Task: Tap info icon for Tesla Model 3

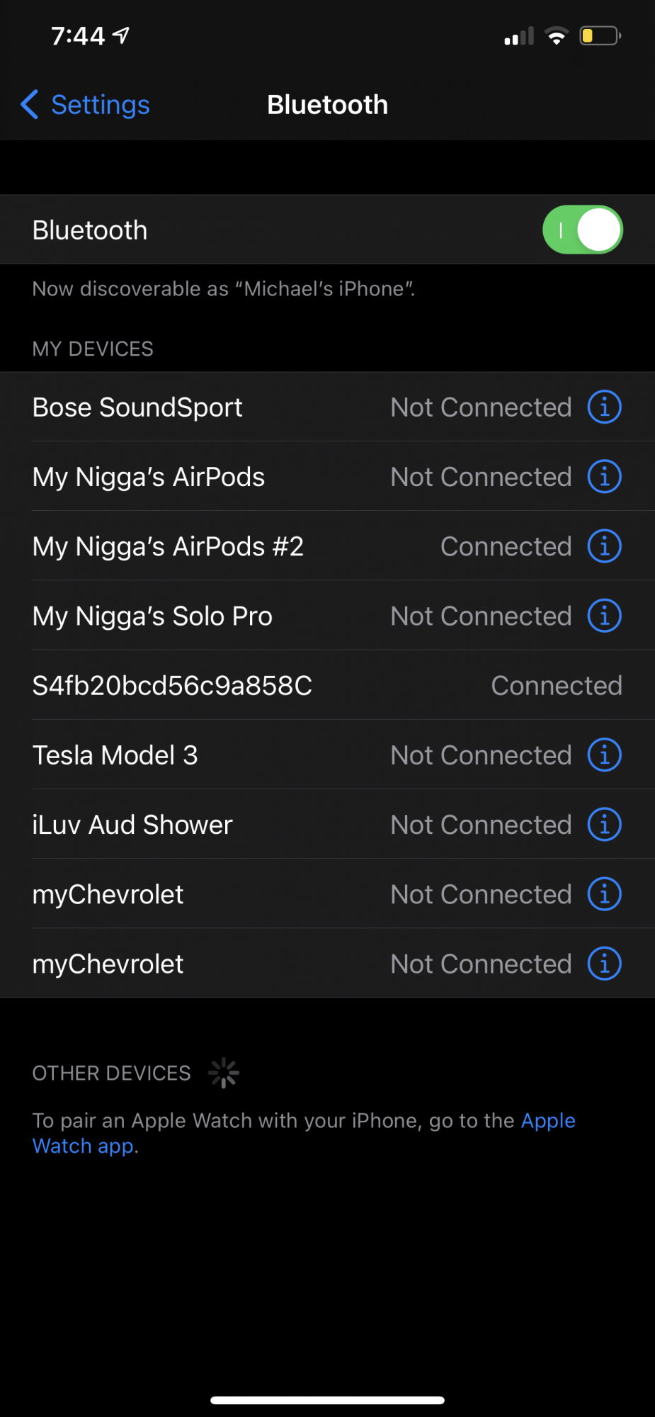Action: [604, 755]
